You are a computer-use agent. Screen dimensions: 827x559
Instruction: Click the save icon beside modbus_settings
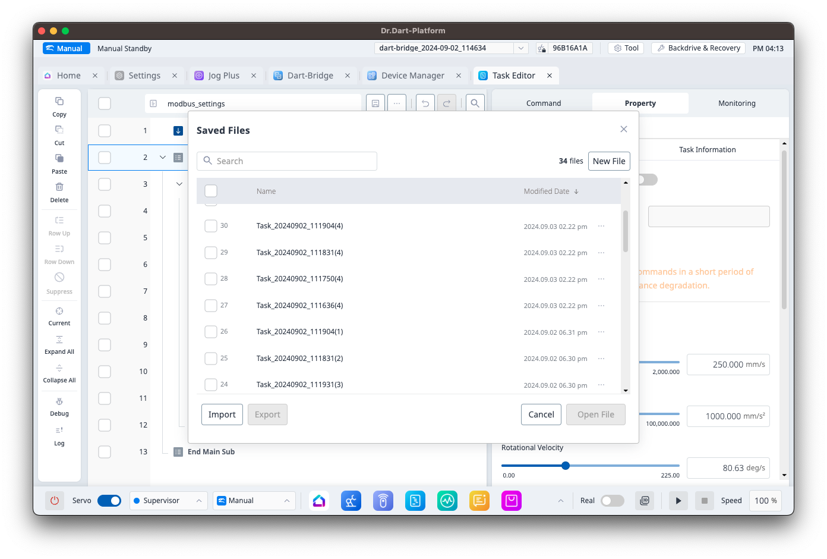[x=375, y=103]
